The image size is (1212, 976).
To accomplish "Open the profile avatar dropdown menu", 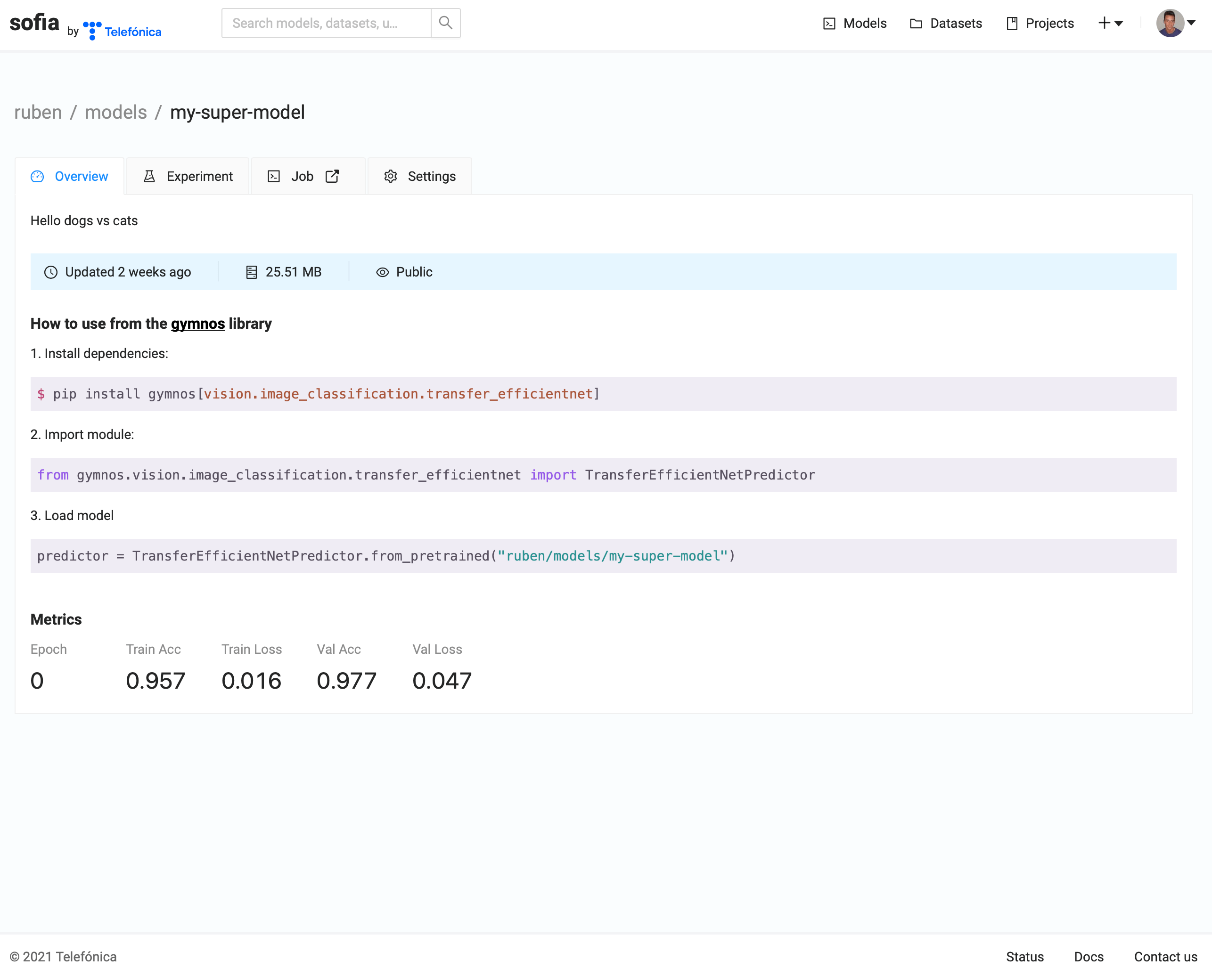I will pos(1171,23).
